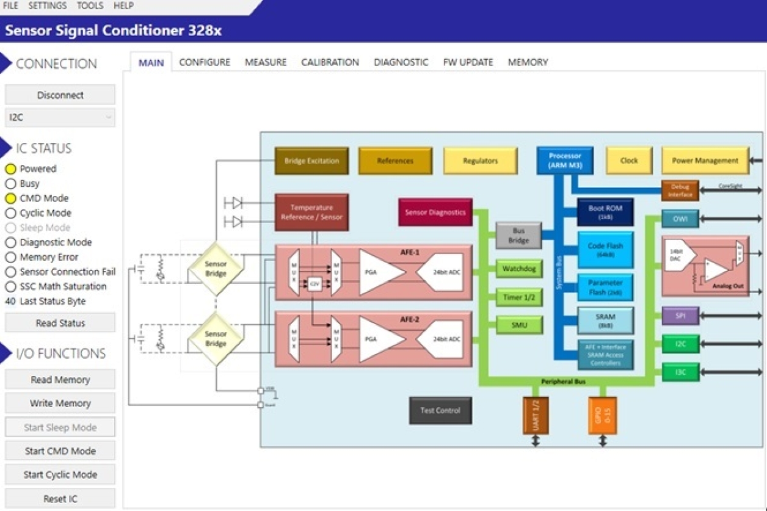
Task: Click the Sensor Diagnostics block
Action: tap(435, 212)
